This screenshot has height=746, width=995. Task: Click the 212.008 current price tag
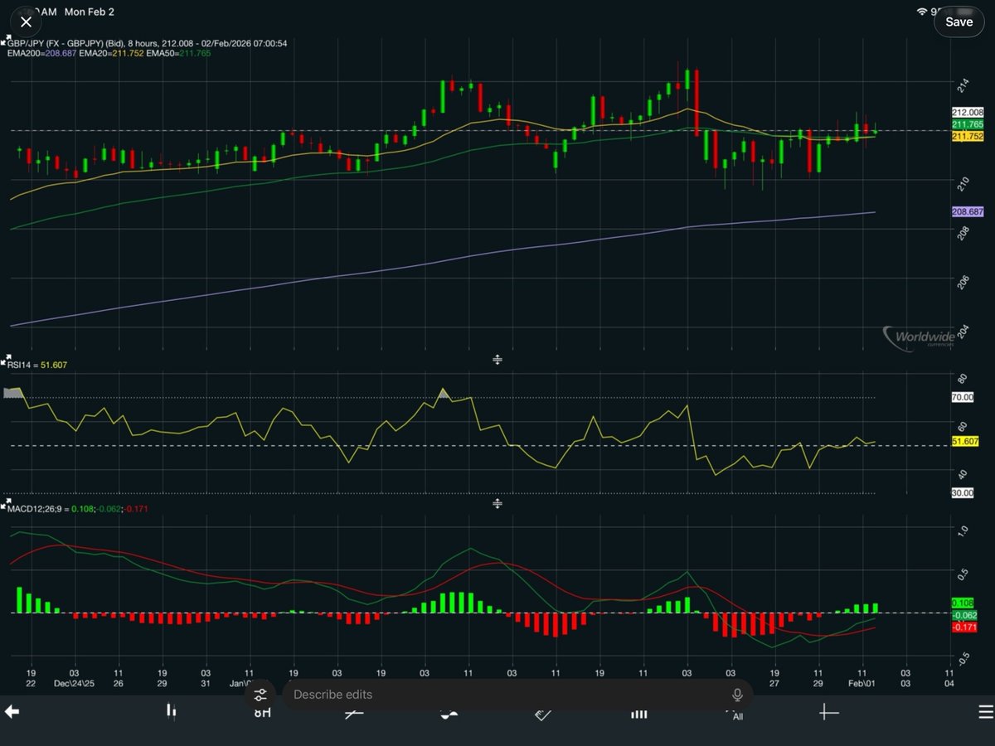968,113
